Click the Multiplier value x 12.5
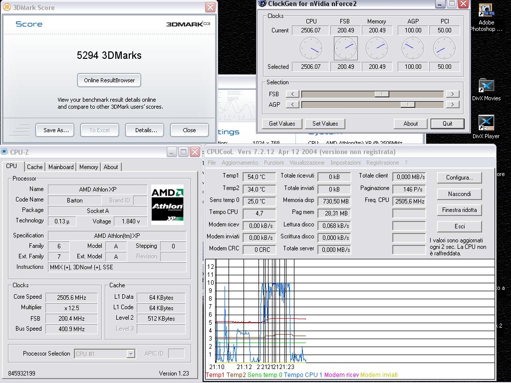511x383 pixels. pos(72,308)
